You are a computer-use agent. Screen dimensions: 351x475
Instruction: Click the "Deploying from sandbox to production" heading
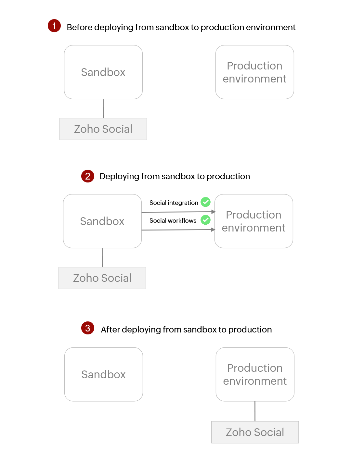point(175,176)
